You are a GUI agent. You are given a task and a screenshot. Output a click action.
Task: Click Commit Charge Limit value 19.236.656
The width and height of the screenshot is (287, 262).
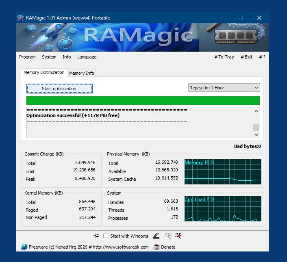84,170
